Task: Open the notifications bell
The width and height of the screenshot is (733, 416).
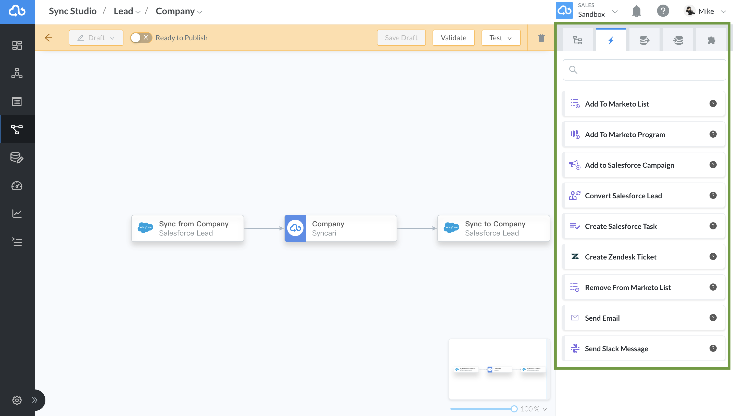Action: pos(636,11)
